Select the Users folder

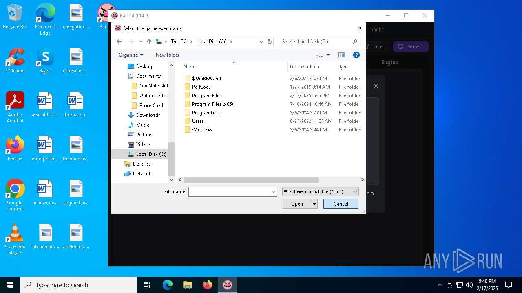[x=194, y=121]
